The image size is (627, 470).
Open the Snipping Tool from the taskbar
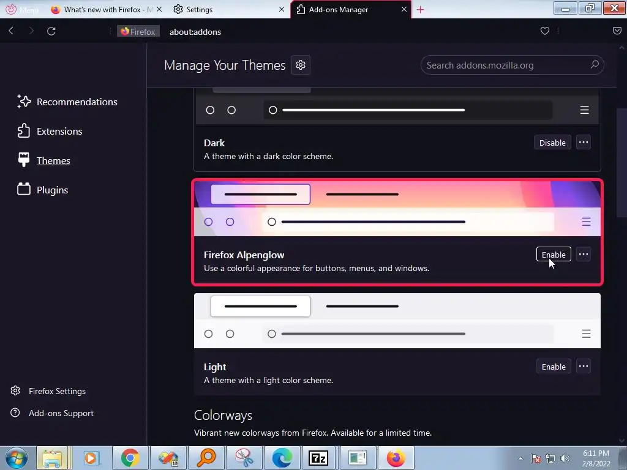(244, 458)
